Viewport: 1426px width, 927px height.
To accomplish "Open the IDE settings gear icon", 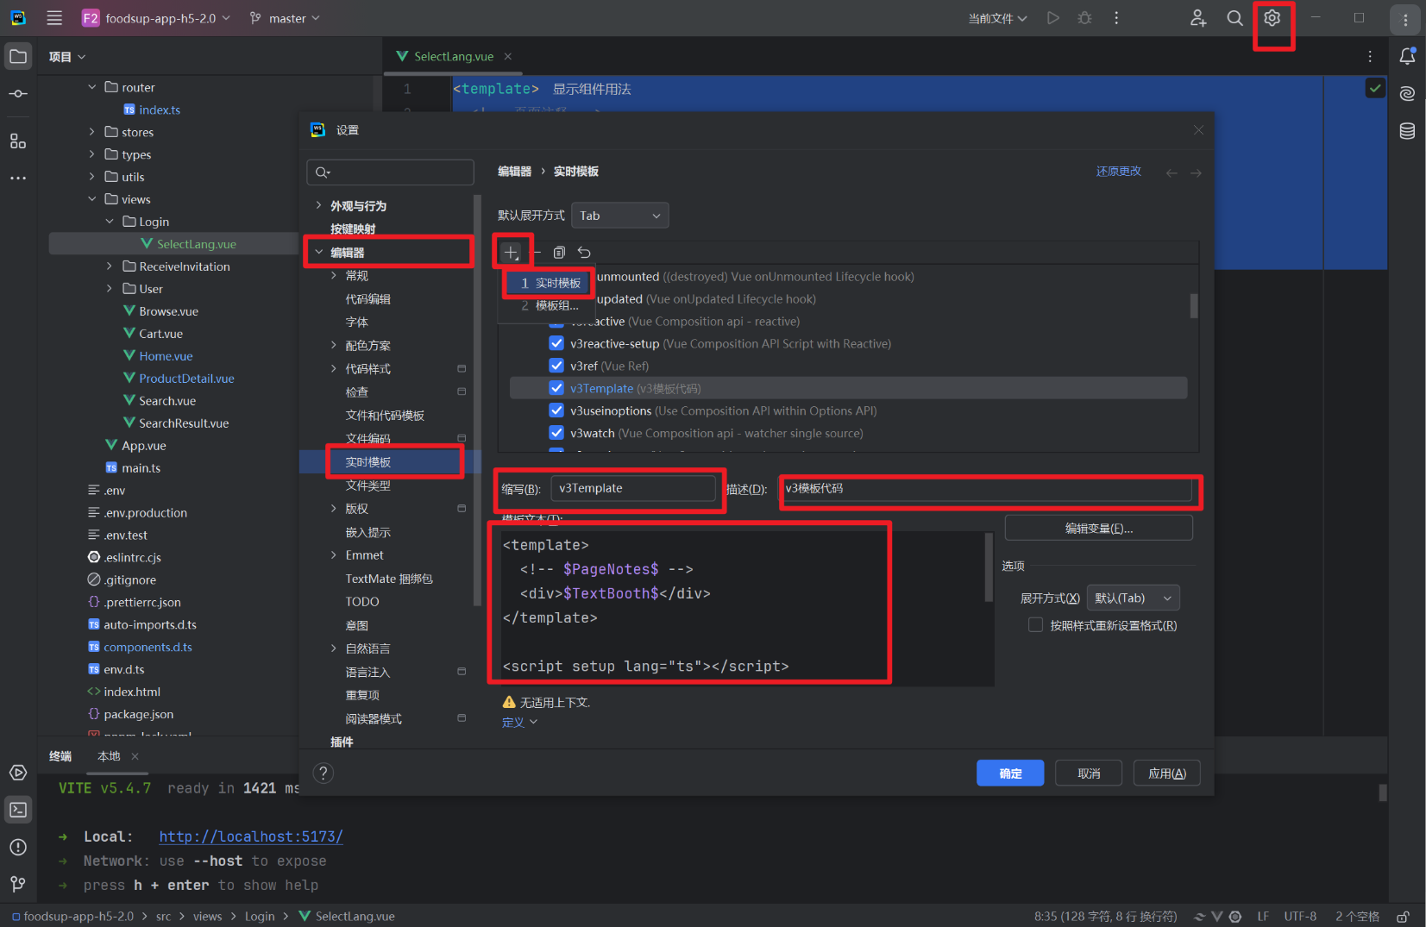I will (x=1272, y=18).
